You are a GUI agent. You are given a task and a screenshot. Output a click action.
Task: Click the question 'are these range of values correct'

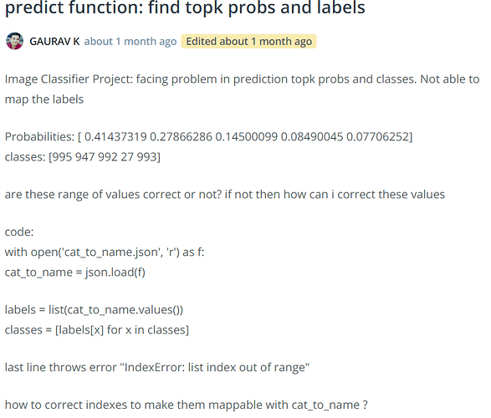[x=224, y=194]
